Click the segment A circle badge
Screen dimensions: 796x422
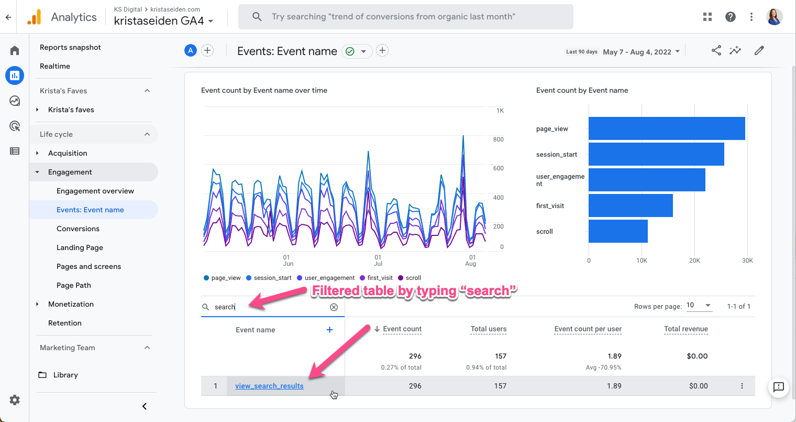click(x=191, y=50)
